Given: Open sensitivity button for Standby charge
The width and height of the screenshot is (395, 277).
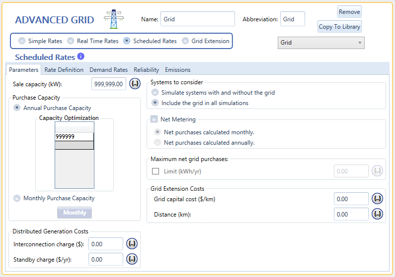Looking at the screenshot, I should click(x=132, y=259).
